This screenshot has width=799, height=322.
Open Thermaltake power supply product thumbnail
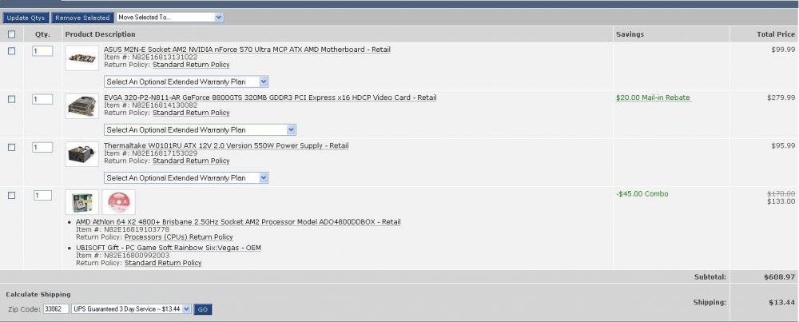coord(82,154)
